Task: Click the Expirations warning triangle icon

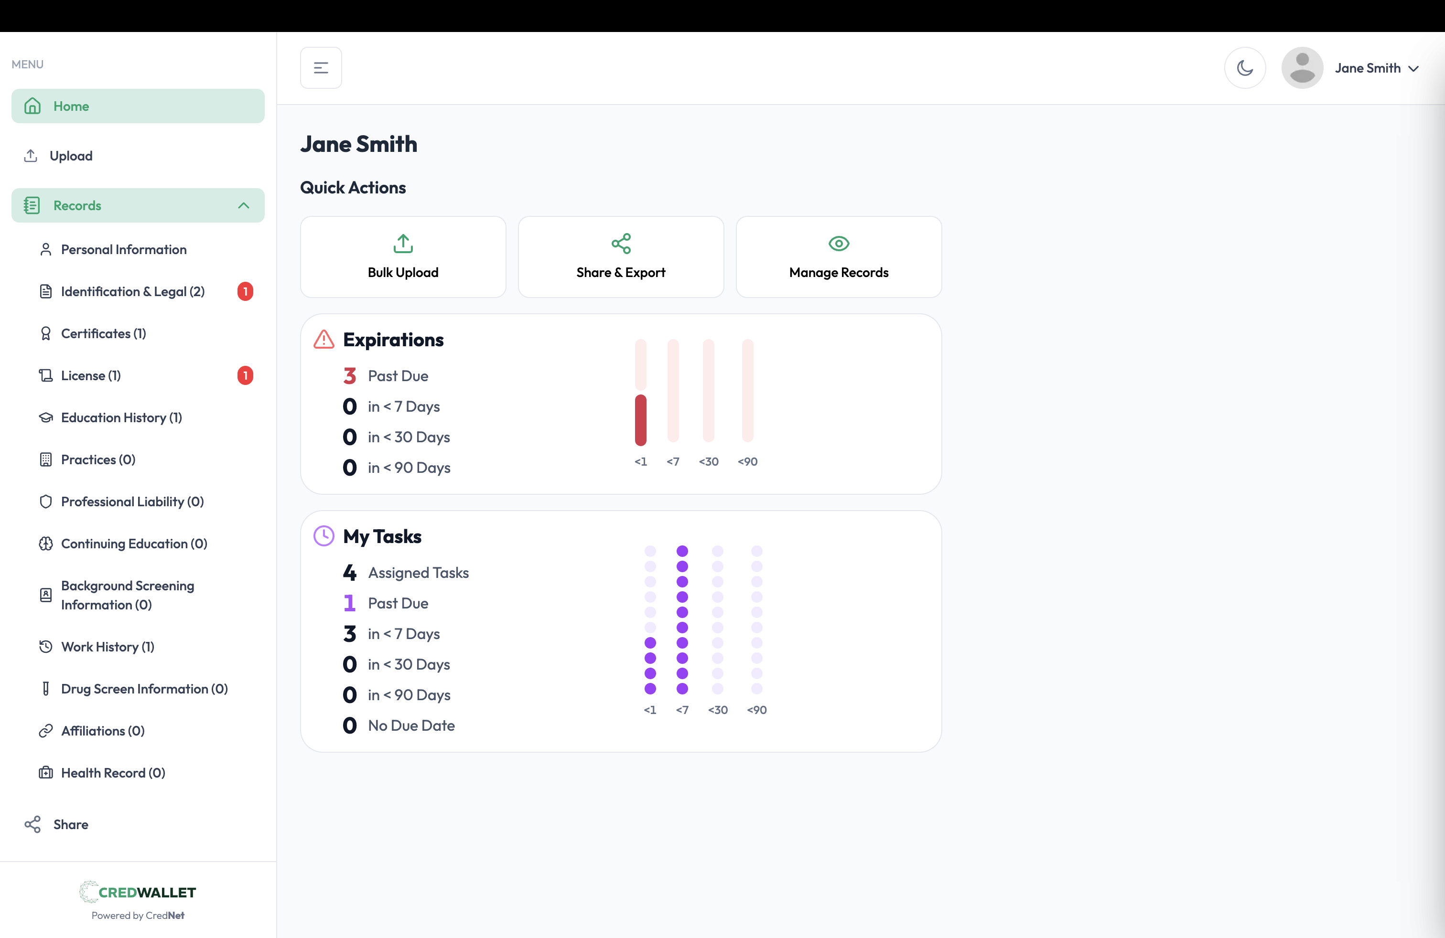Action: click(x=324, y=340)
